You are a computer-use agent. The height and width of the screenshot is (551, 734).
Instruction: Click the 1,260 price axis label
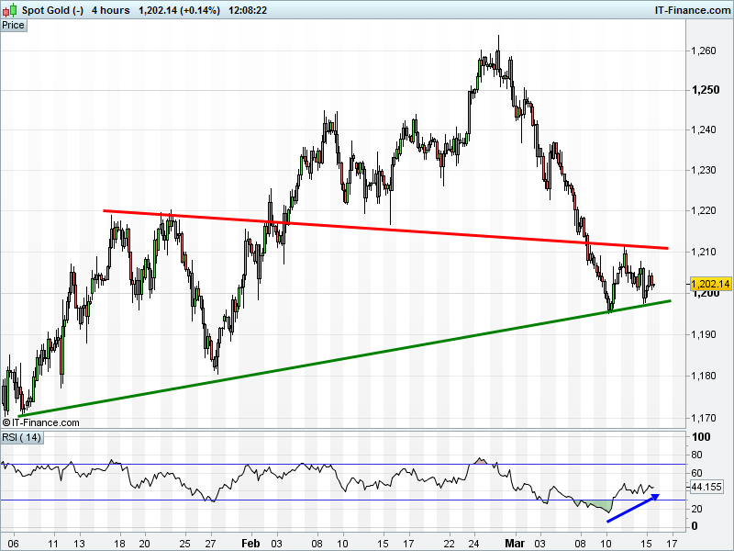(704, 51)
